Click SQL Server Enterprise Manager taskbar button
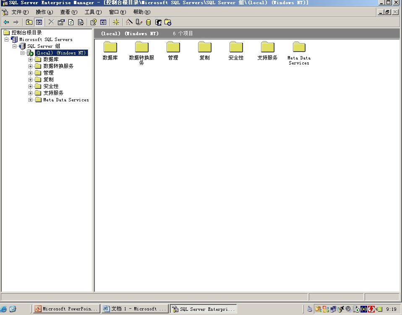This screenshot has height=315, width=402. click(x=203, y=309)
